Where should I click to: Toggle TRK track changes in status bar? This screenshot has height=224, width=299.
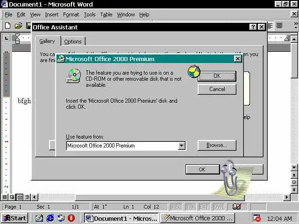click(191, 207)
